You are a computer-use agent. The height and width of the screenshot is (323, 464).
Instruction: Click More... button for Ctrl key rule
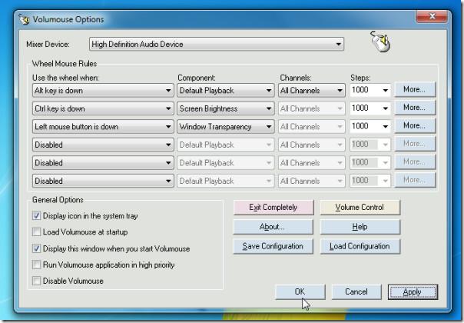pos(415,107)
